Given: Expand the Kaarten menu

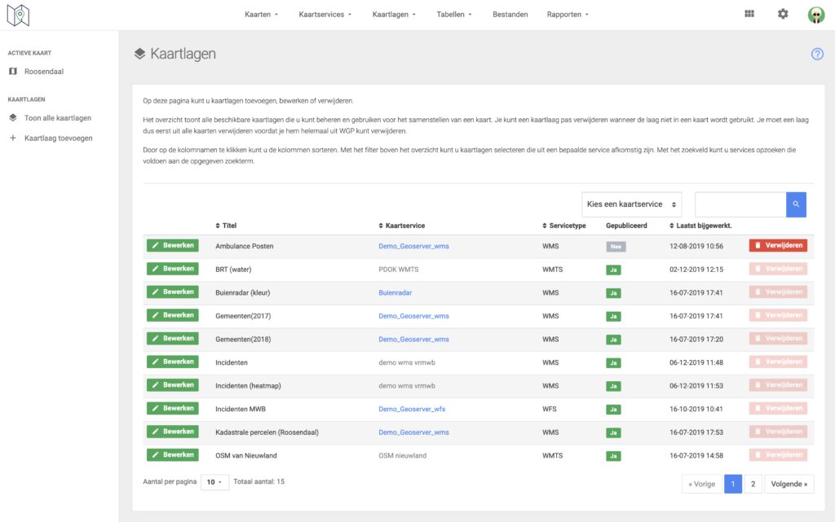Looking at the screenshot, I should tap(262, 15).
